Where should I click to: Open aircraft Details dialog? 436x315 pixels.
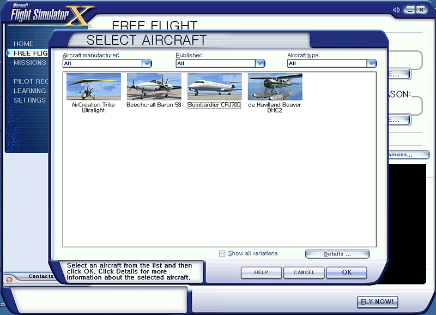[x=337, y=254]
